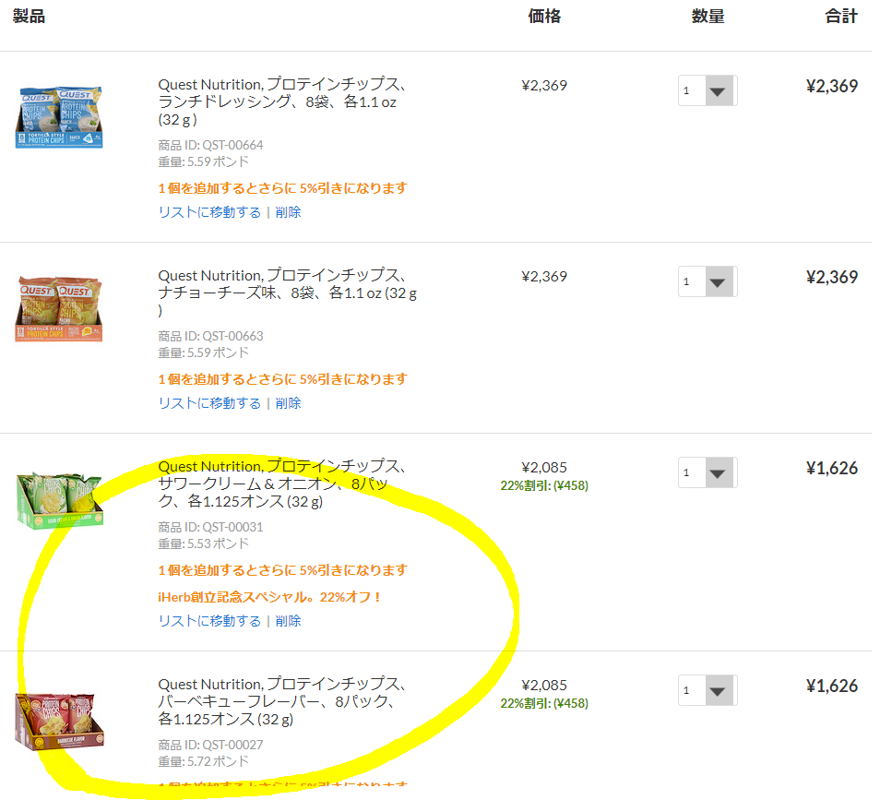Click the 5% off add-one offer for Ranch chips

tap(282, 188)
